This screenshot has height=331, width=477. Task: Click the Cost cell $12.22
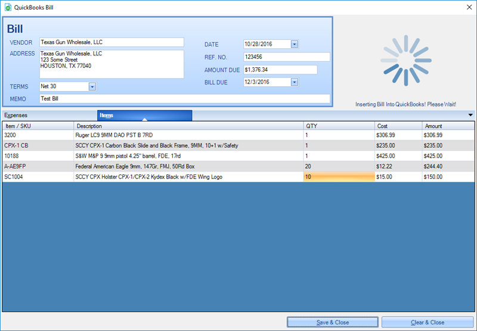tap(398, 167)
